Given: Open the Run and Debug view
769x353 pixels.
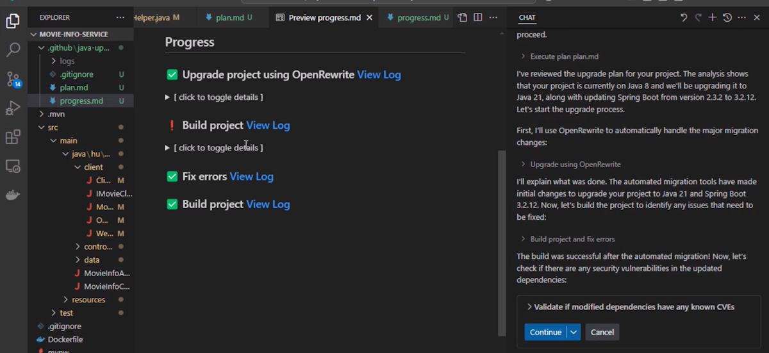Looking at the screenshot, I should click(x=13, y=108).
